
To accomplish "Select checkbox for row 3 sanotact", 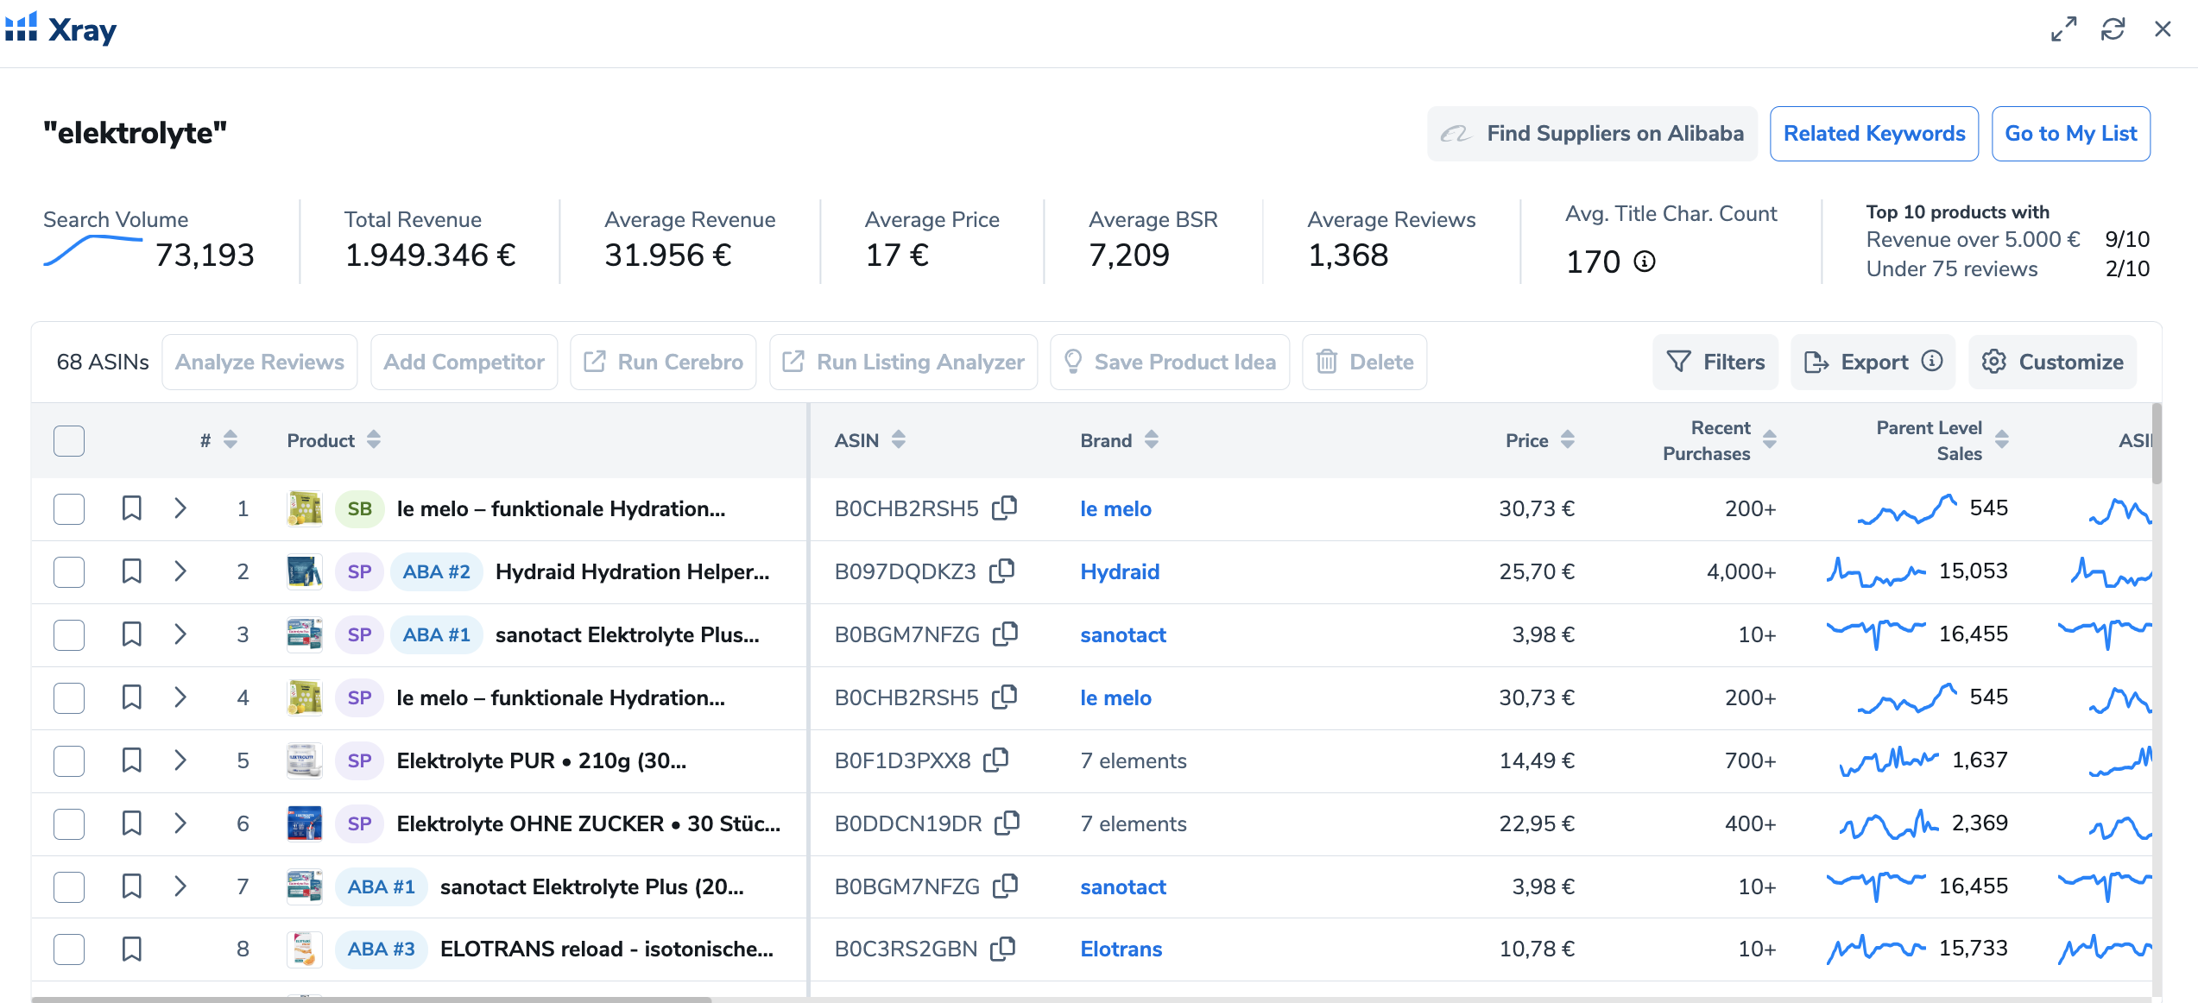I will tap(69, 634).
